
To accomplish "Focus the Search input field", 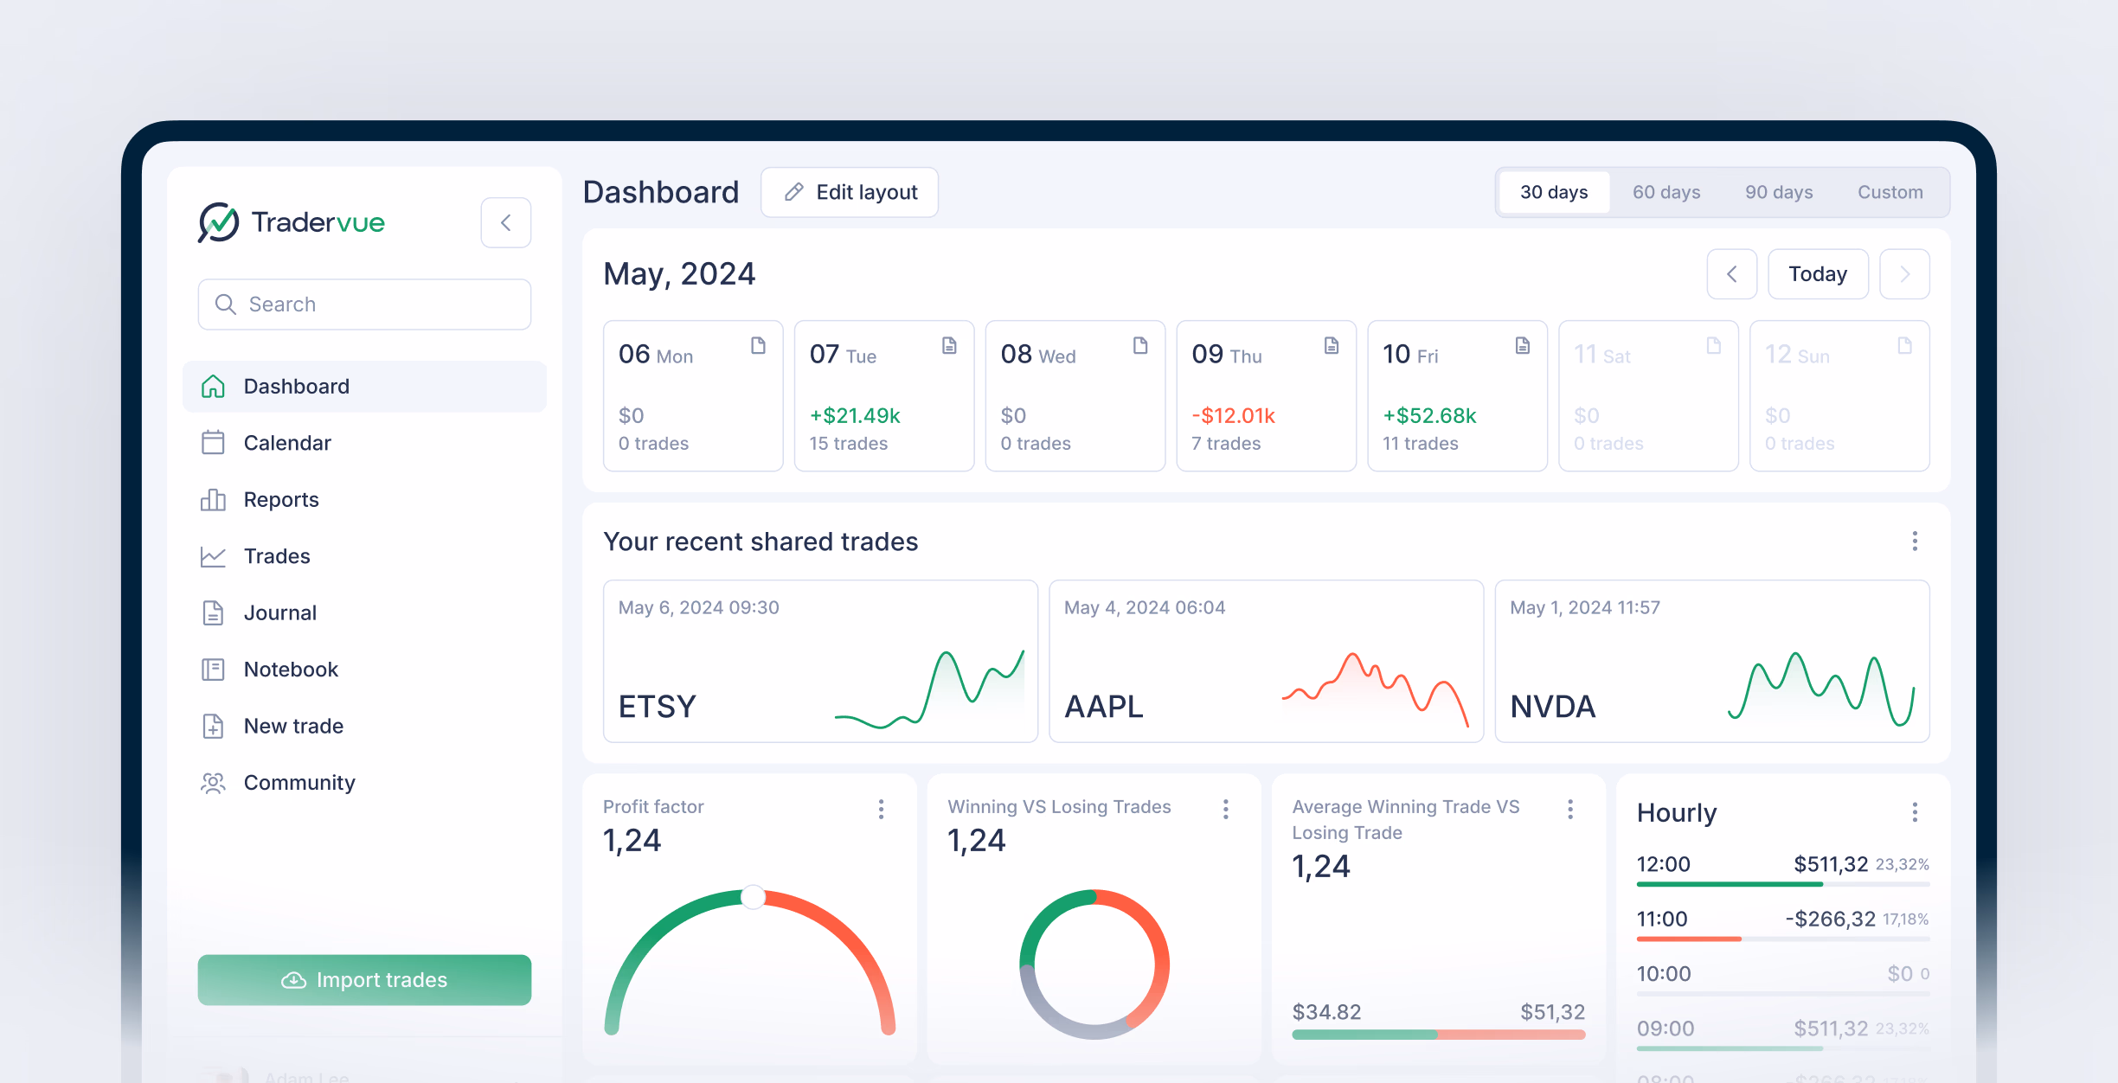I will pyautogui.click(x=364, y=304).
